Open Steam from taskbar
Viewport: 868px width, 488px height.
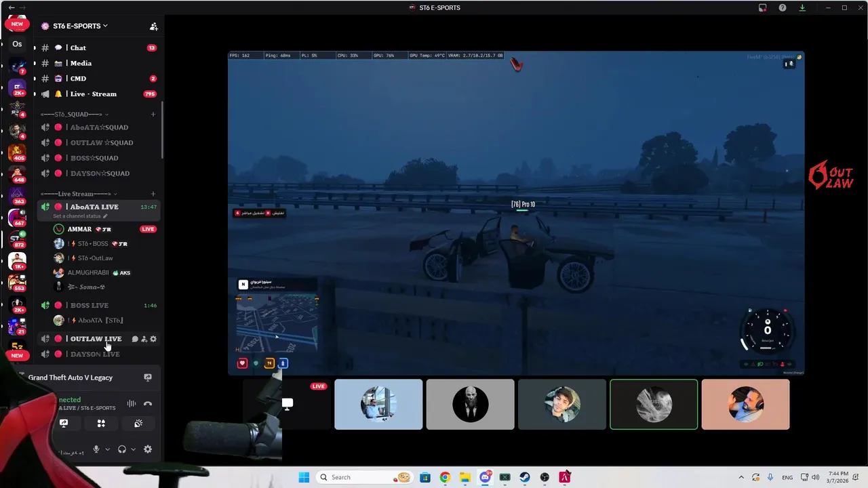[525, 477]
